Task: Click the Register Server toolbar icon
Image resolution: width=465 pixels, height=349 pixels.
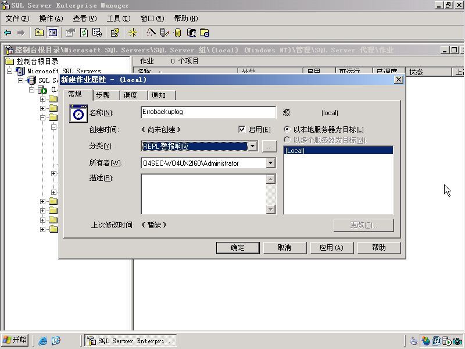Action: click(x=164, y=33)
